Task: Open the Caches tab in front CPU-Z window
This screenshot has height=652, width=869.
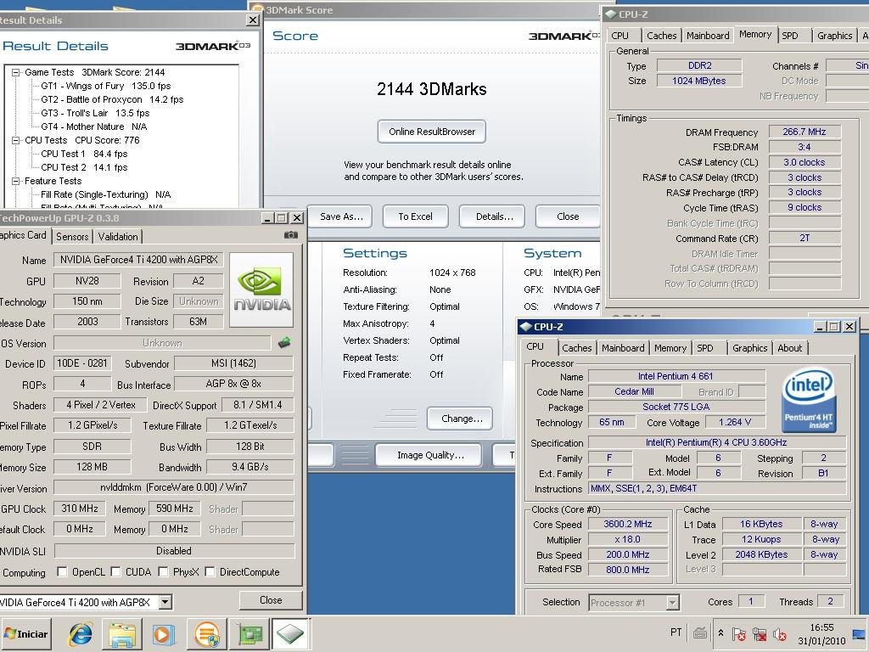Action: tap(576, 348)
